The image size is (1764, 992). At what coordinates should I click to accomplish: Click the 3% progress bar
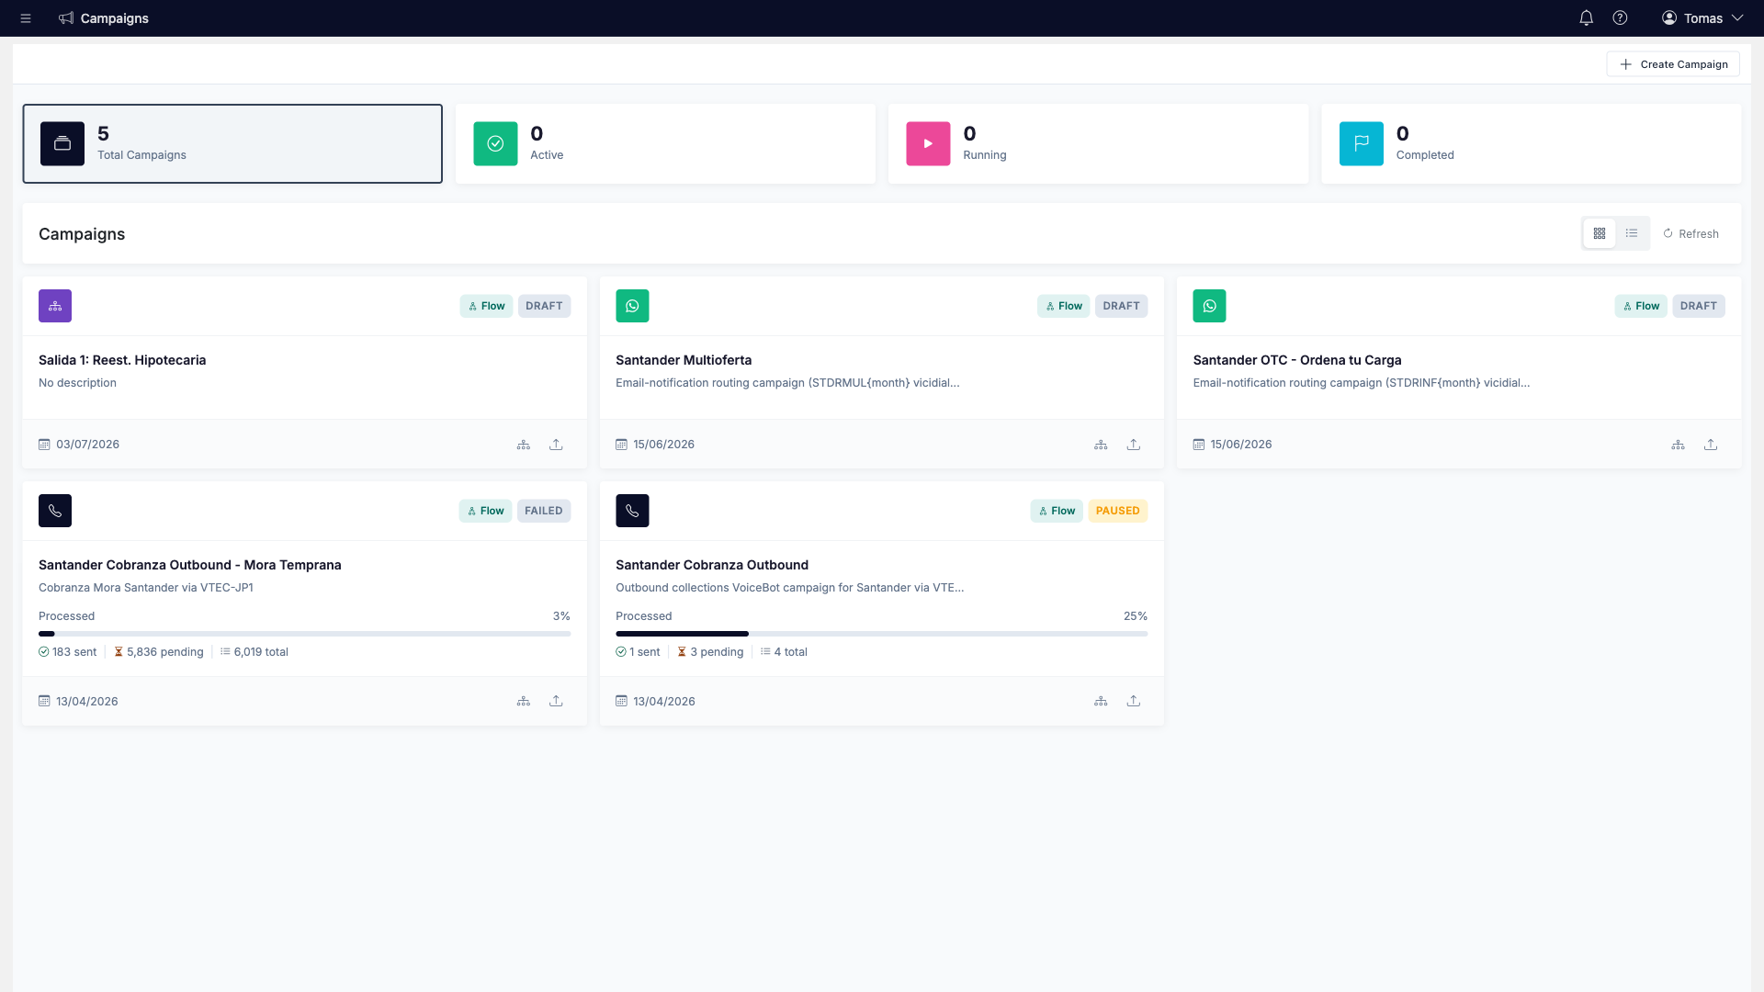tap(304, 634)
